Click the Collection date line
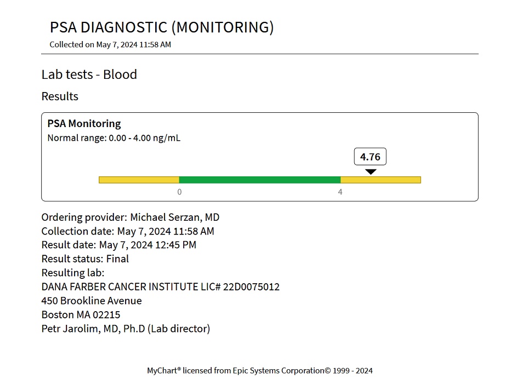 coord(128,231)
